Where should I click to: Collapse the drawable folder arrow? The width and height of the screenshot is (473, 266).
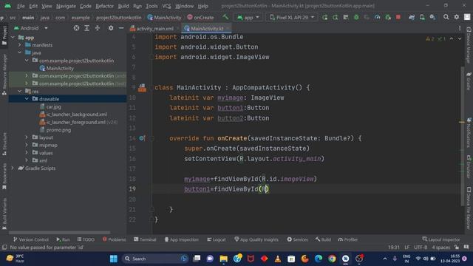point(27,98)
